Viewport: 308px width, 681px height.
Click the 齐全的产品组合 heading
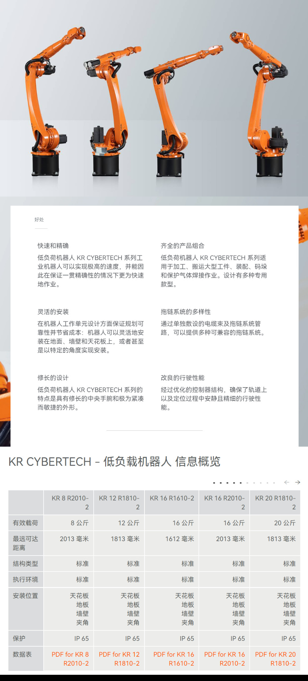point(183,246)
